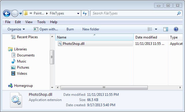
Task: Click the Date created value 9/17/2013 5:40 PM
Action: coord(101,105)
